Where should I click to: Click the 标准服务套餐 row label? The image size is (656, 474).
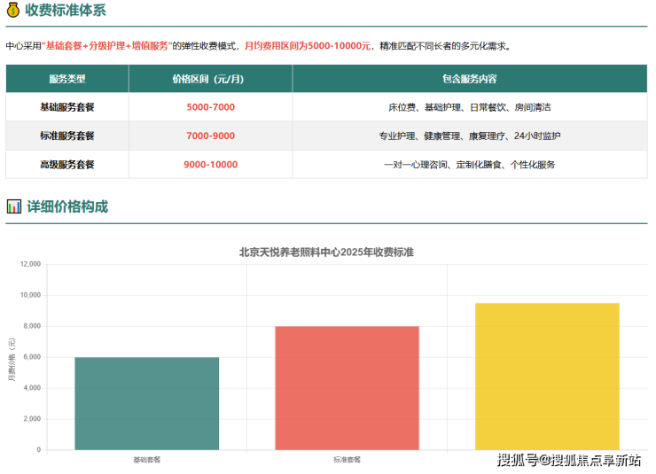click(67, 136)
